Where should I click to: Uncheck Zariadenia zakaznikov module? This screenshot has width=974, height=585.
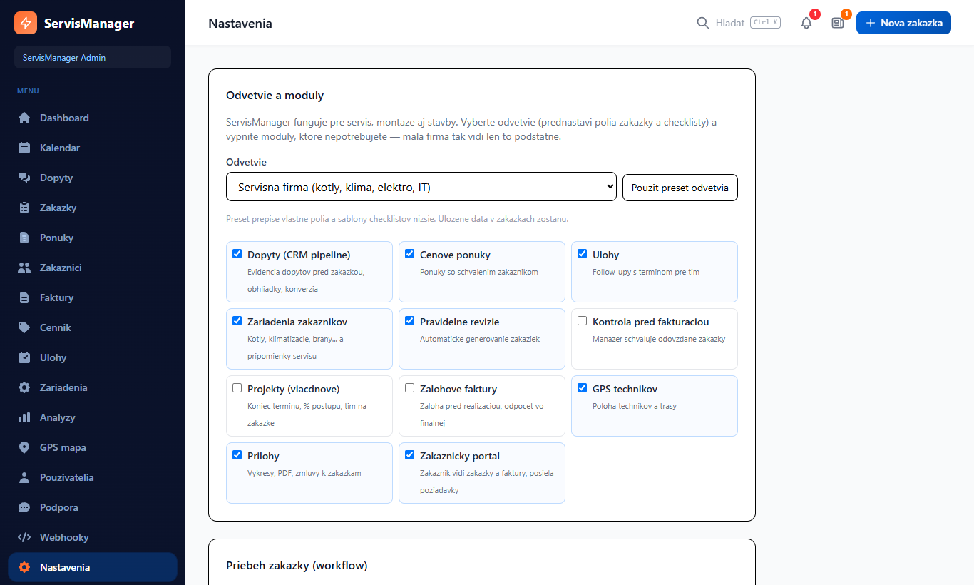coord(237,320)
